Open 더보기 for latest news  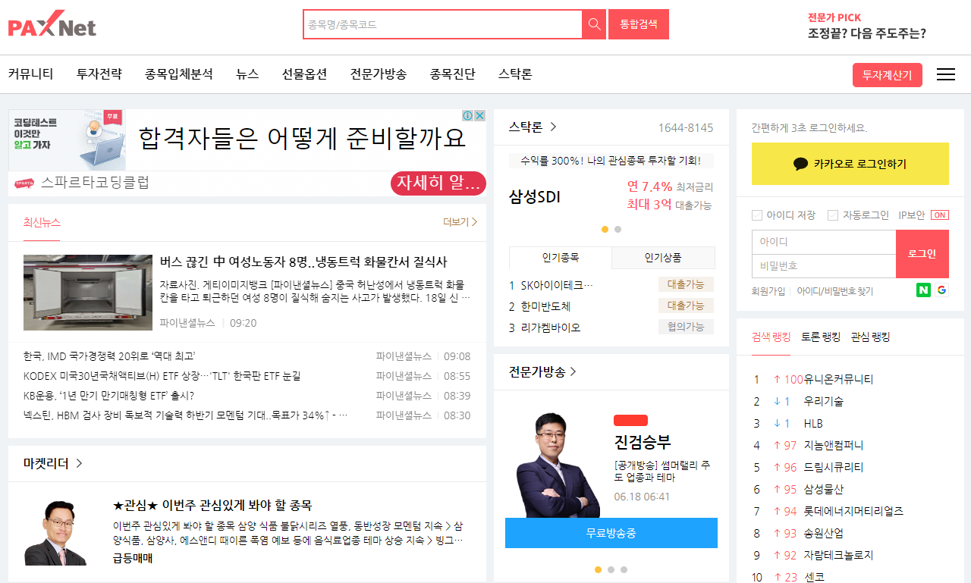(x=460, y=222)
